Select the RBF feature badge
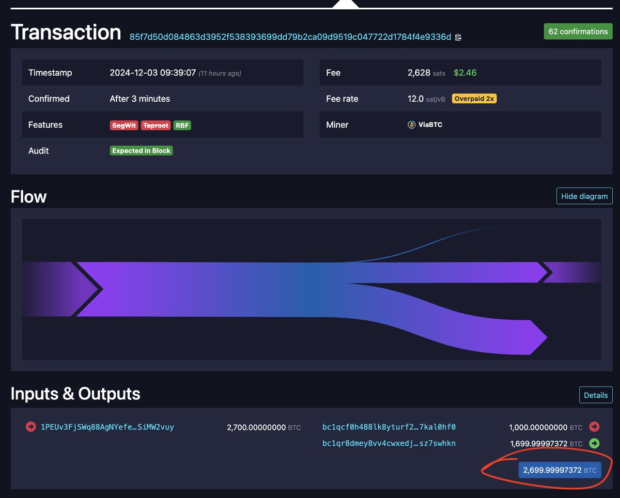The image size is (620, 498). click(x=182, y=125)
